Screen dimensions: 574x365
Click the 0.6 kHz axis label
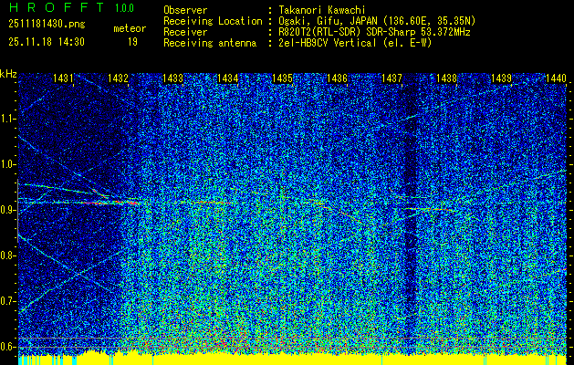tap(7, 347)
